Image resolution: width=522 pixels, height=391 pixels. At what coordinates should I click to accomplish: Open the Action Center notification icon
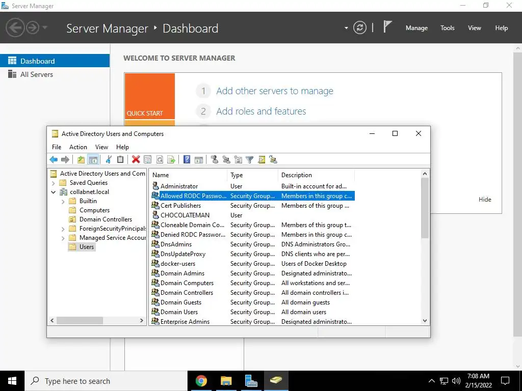coord(505,381)
